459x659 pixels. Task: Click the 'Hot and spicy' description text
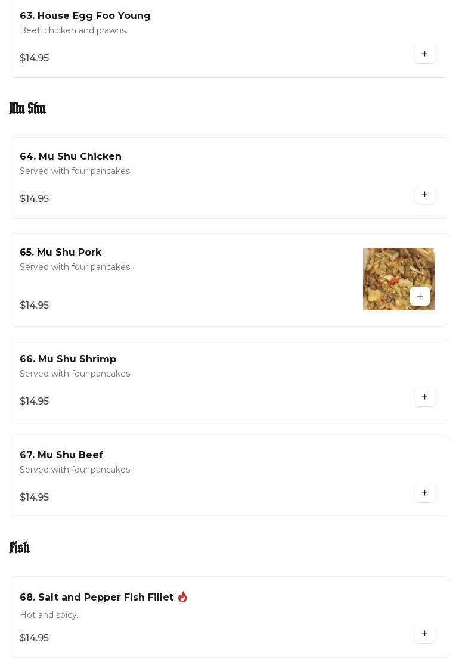tap(49, 615)
